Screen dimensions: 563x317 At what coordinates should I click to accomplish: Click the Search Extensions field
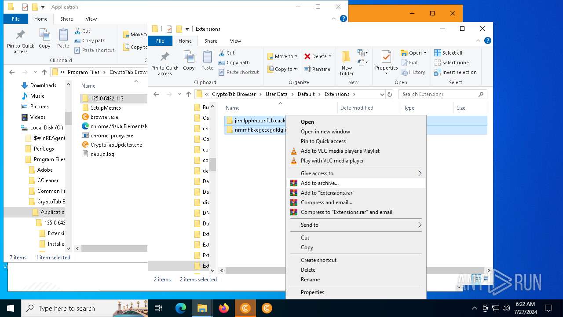(443, 94)
